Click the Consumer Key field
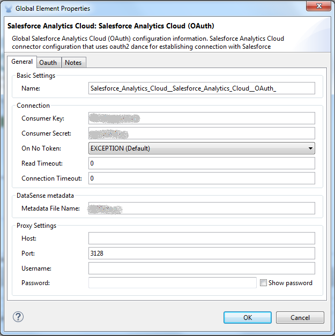The image size is (335, 336). (202, 118)
